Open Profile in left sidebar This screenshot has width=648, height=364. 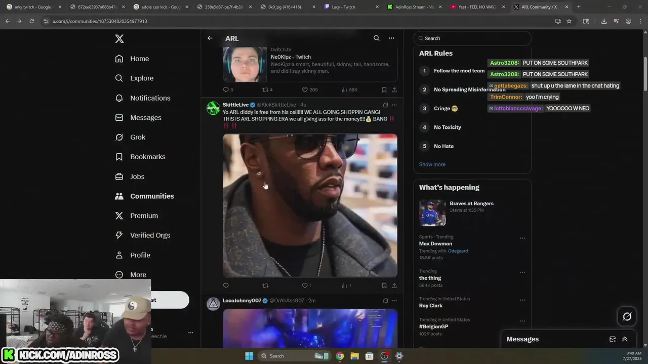(x=132, y=255)
